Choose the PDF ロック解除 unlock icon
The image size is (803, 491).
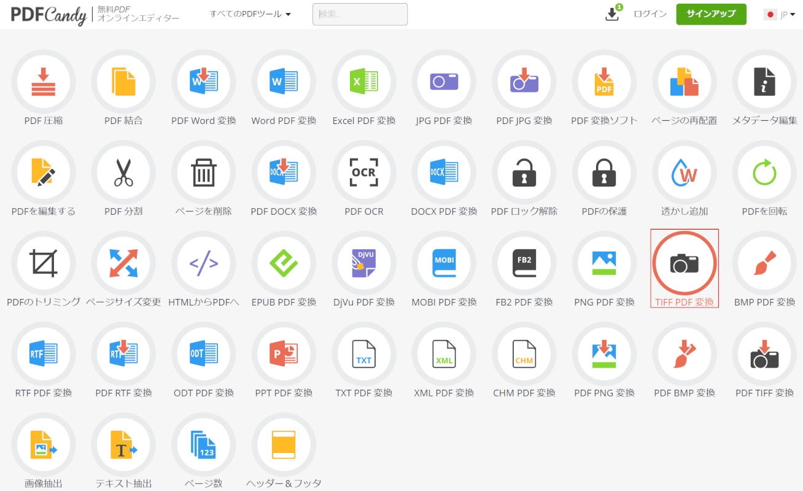(524, 173)
